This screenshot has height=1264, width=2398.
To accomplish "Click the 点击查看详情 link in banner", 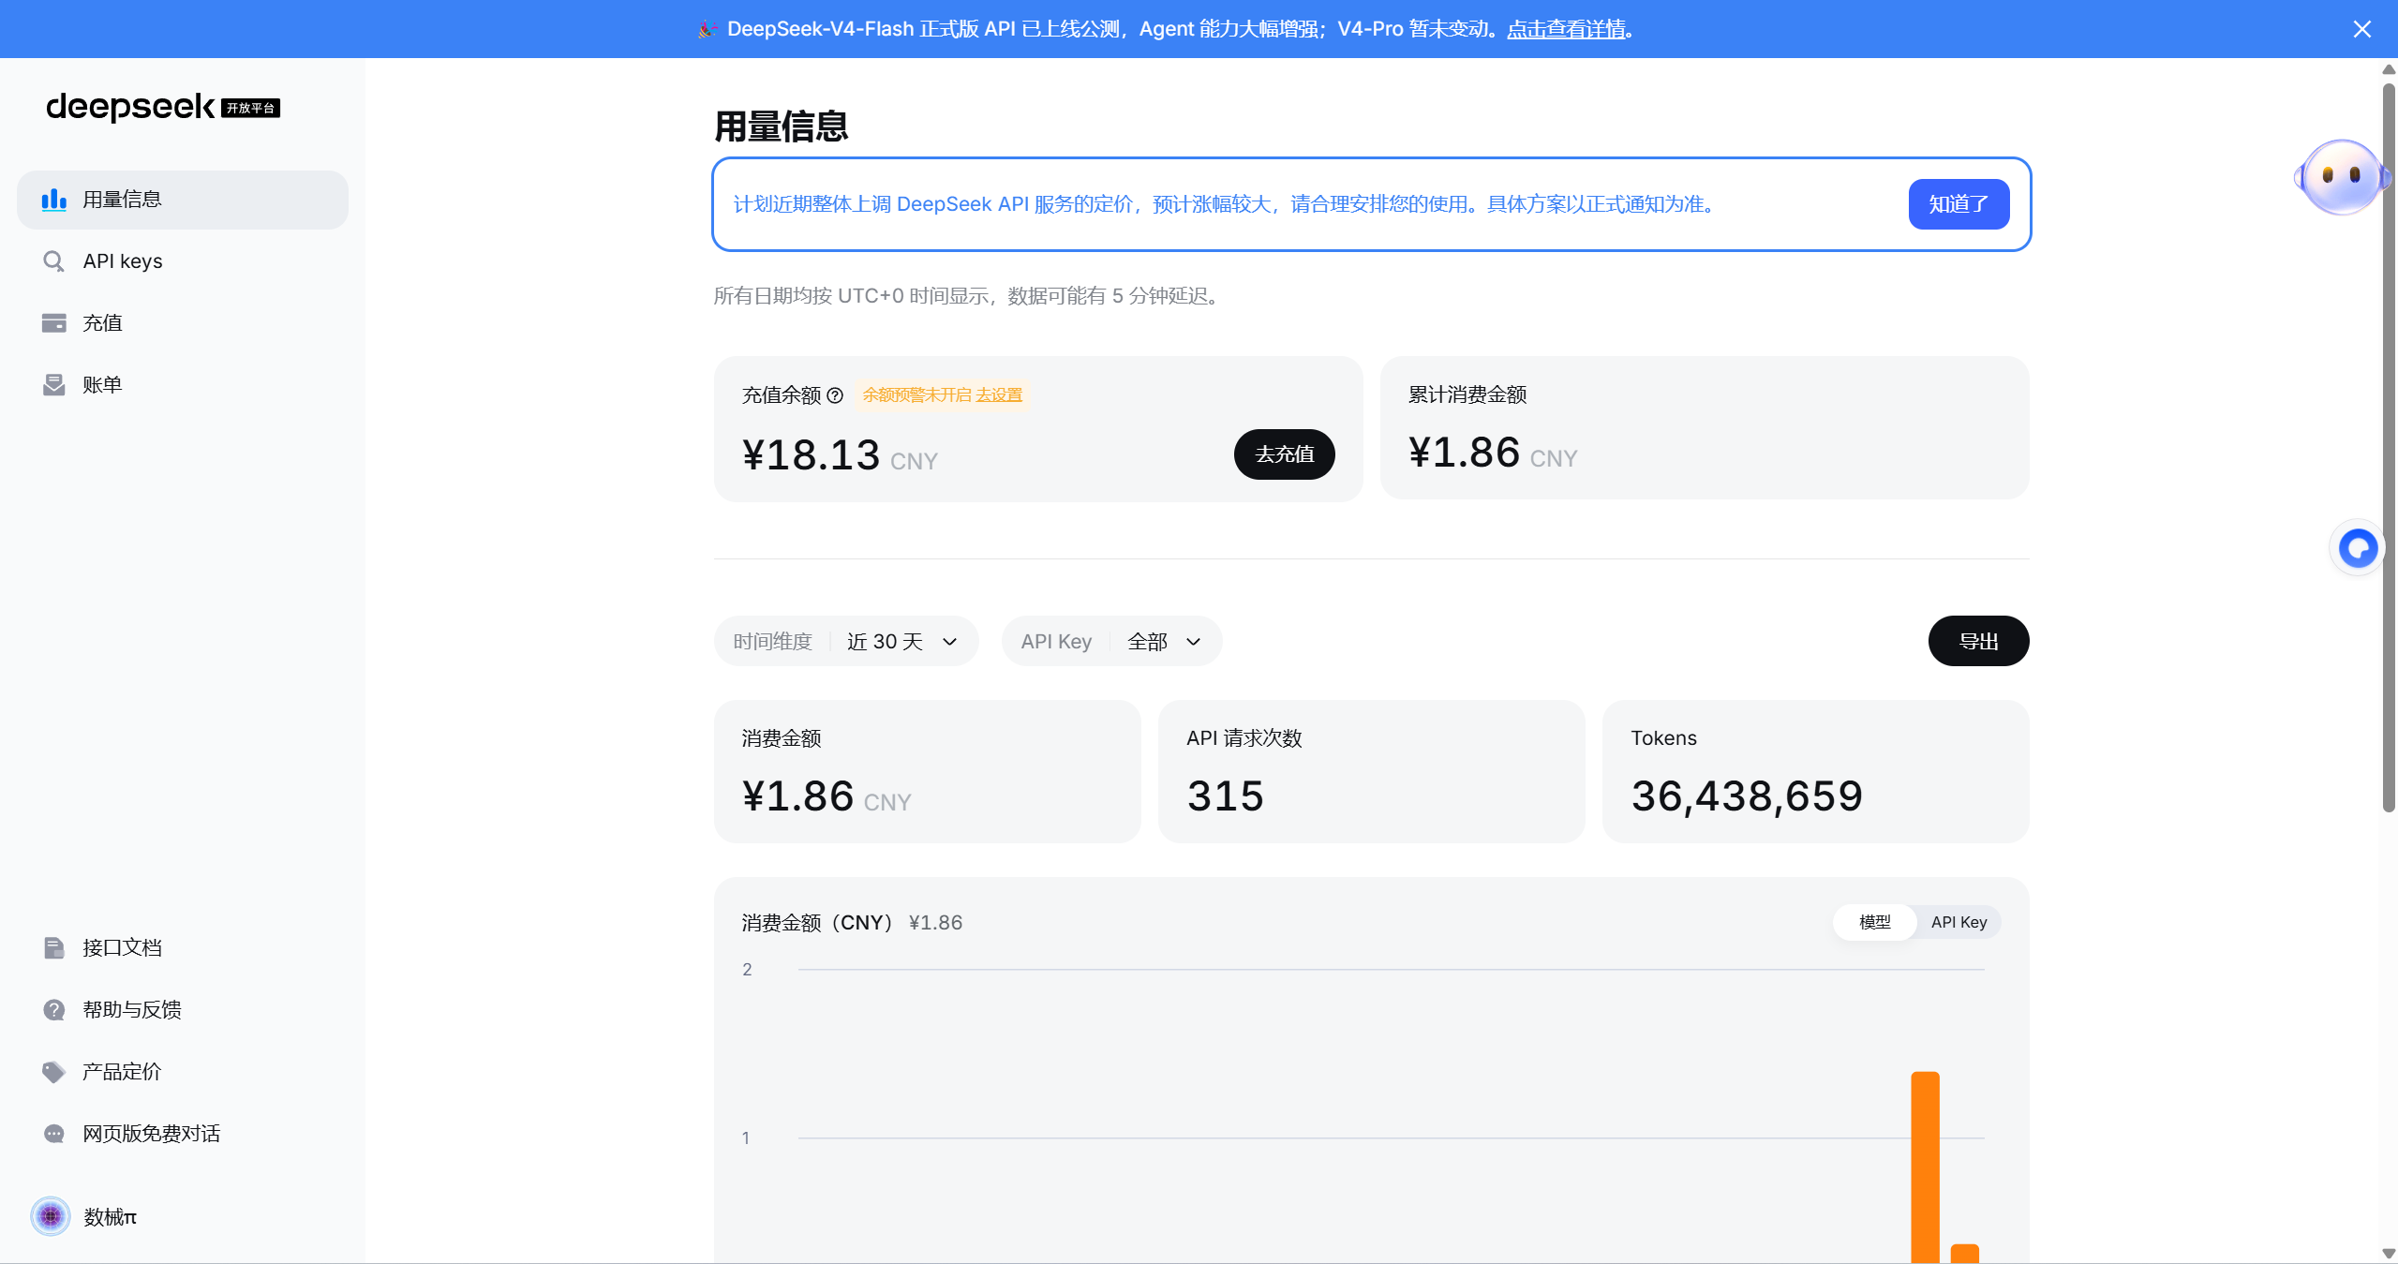I will pyautogui.click(x=1566, y=29).
